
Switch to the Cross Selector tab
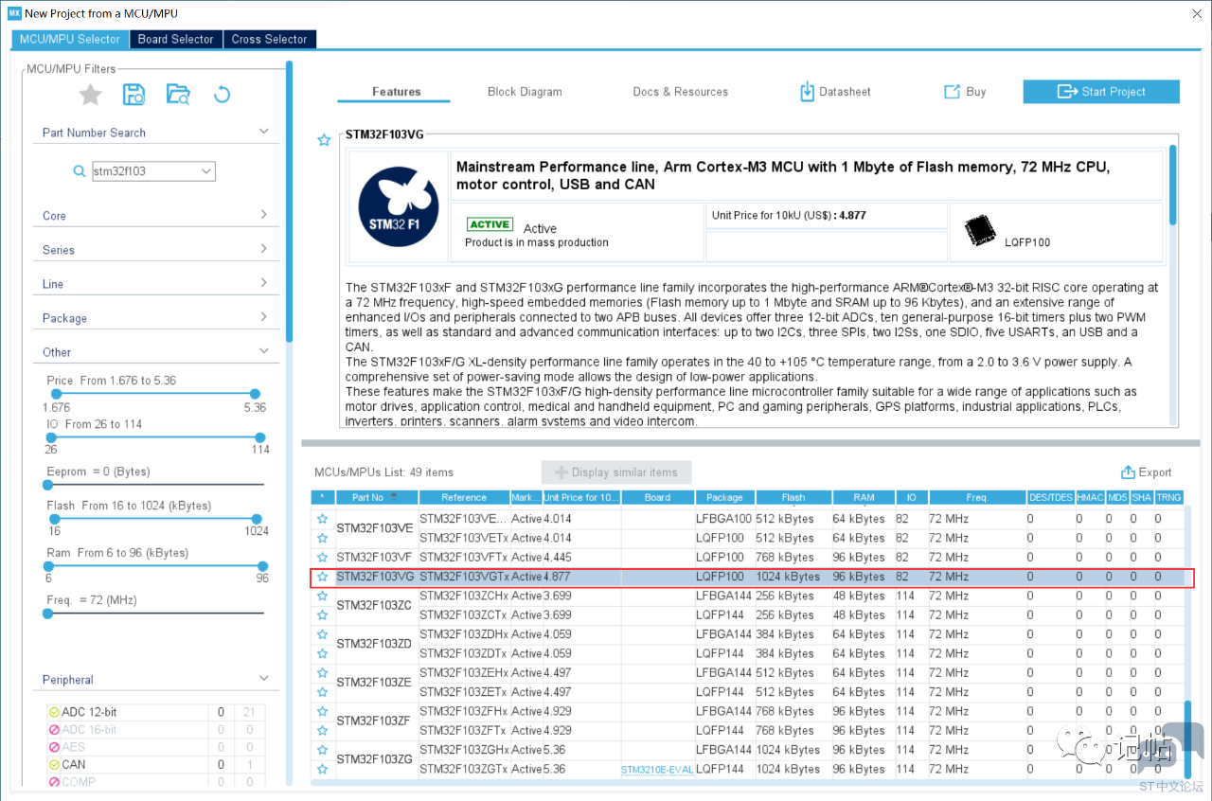[270, 39]
